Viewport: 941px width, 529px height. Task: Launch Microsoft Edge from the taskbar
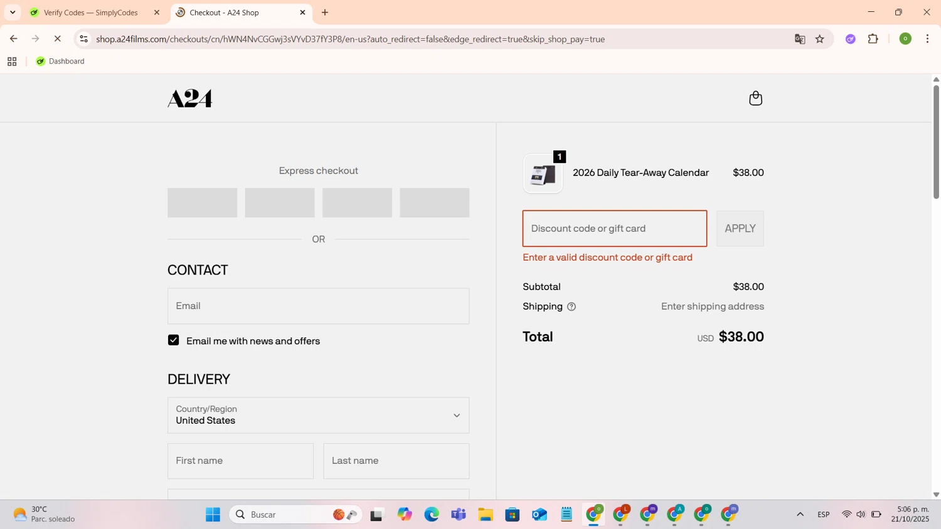click(x=432, y=515)
